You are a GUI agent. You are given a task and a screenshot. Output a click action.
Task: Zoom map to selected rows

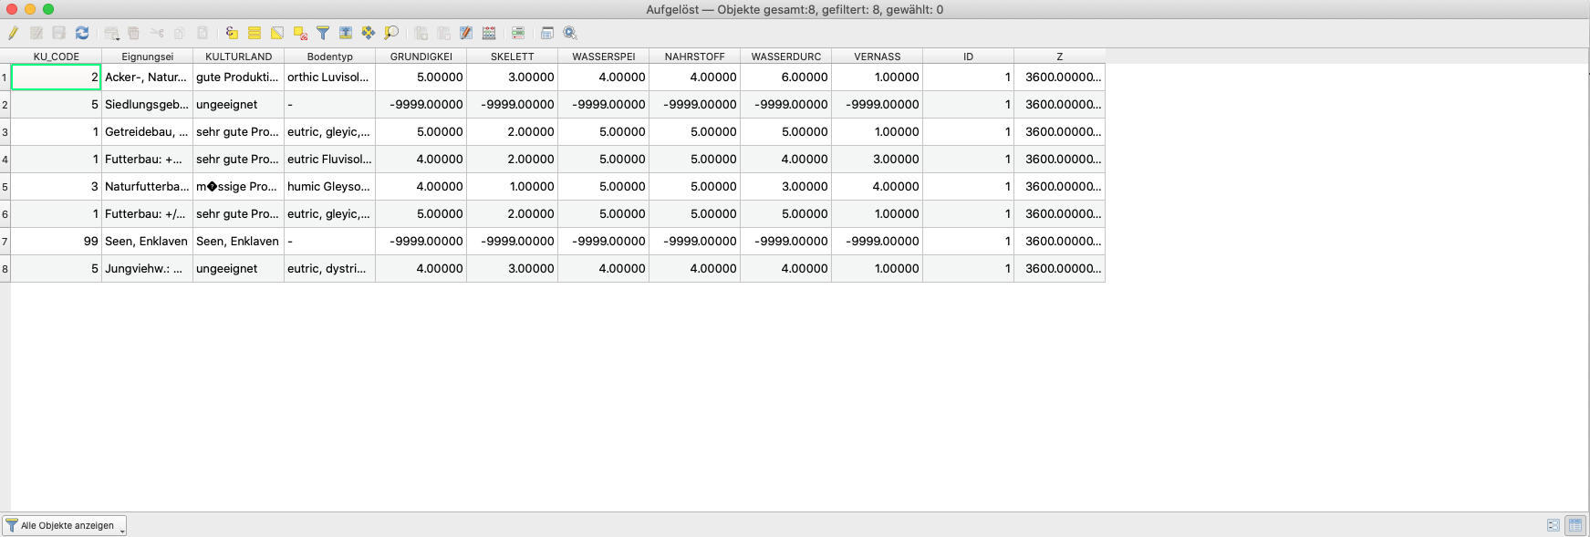click(x=391, y=33)
